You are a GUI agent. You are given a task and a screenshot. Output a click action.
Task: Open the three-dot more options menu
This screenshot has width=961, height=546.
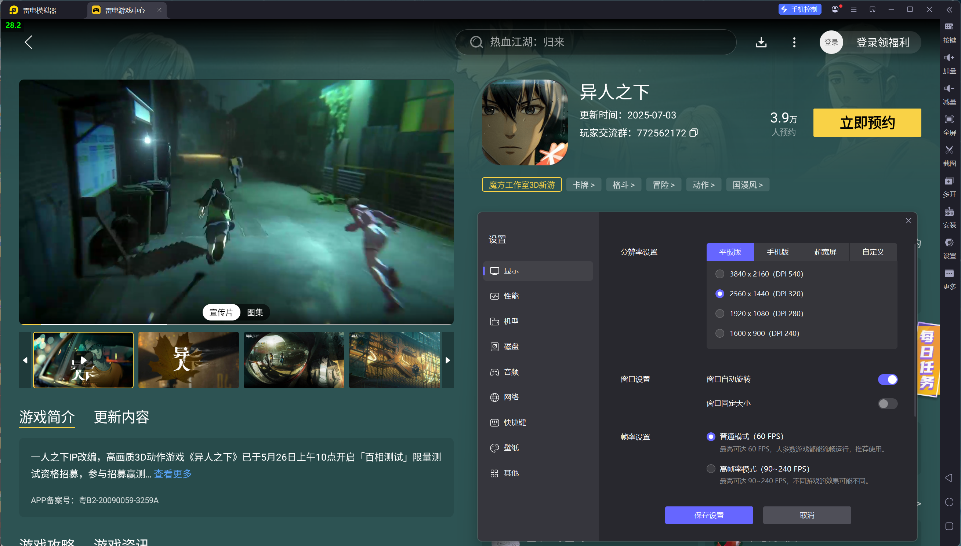click(x=794, y=42)
